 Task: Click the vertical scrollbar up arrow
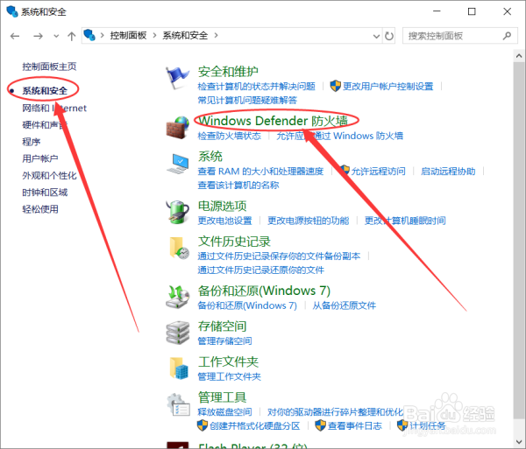coord(519,56)
